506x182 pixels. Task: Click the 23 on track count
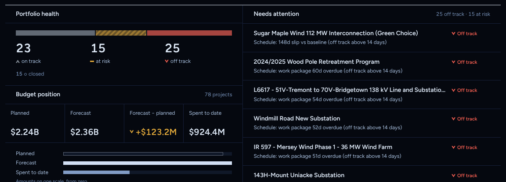tap(24, 48)
